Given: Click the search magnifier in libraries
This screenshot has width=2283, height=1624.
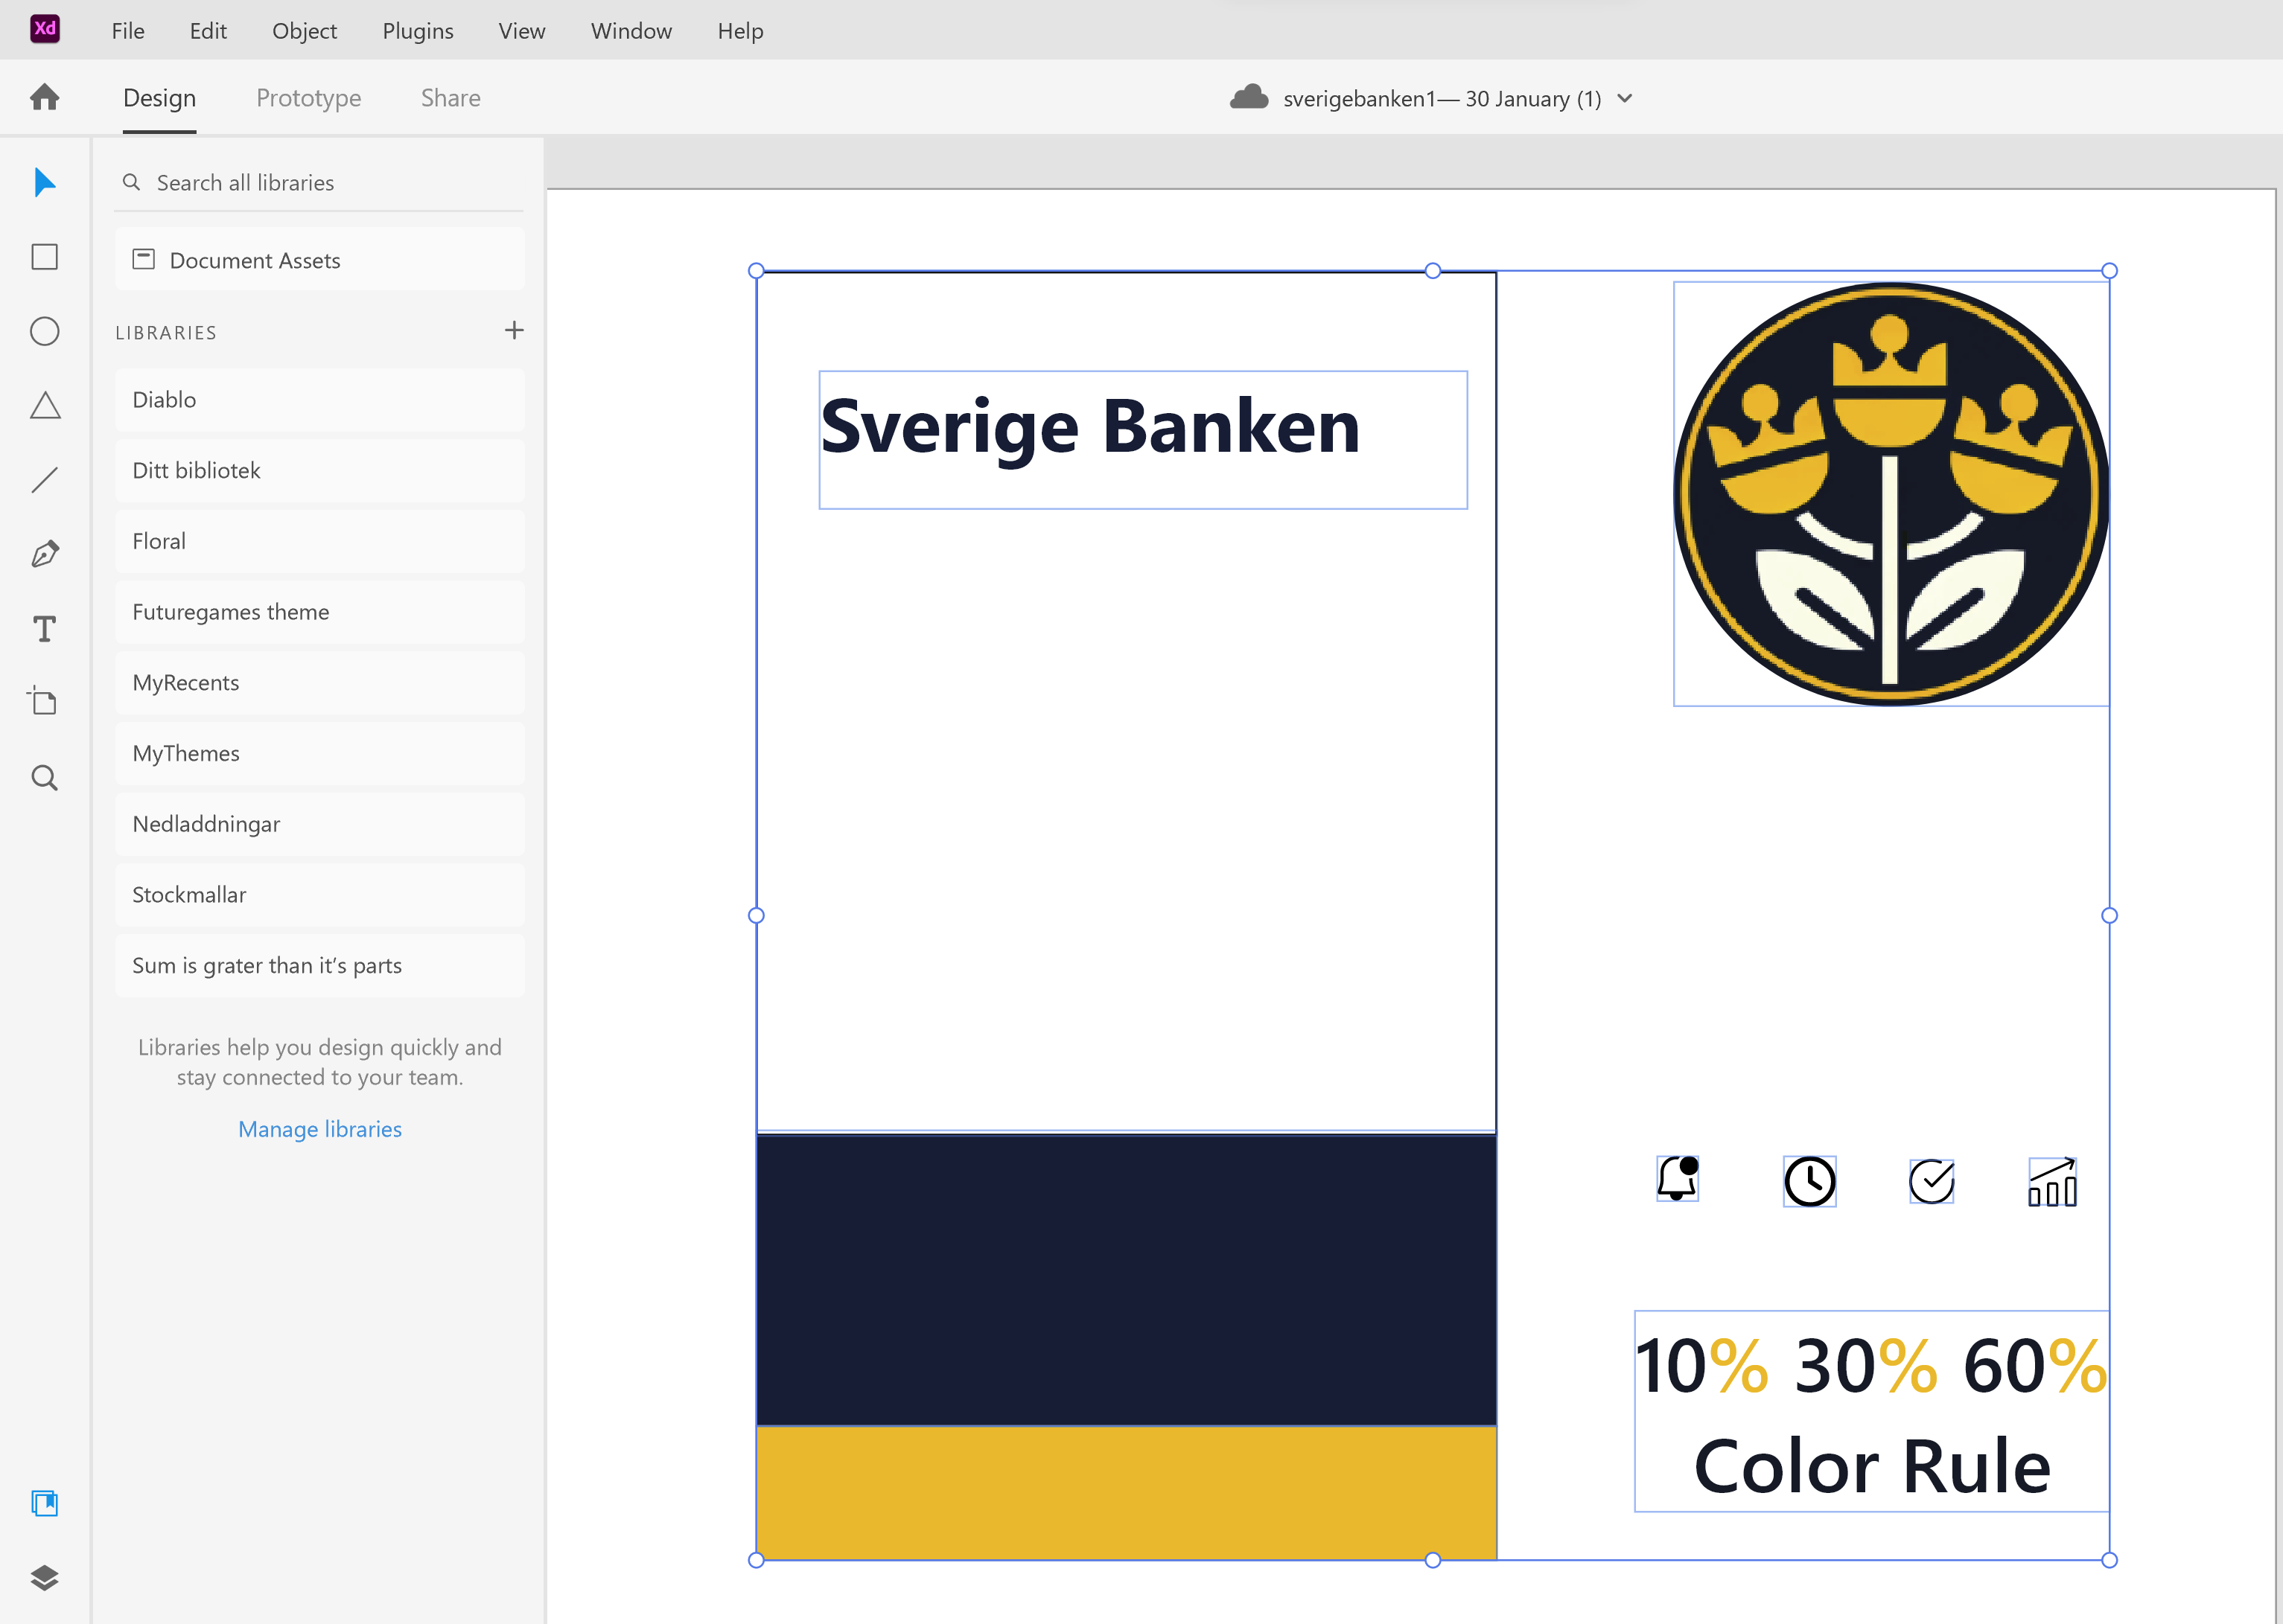Looking at the screenshot, I should pos(131,182).
